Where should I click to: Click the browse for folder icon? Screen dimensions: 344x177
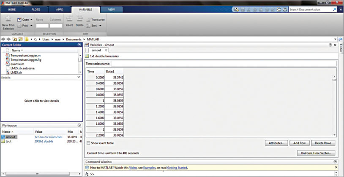coord(20,39)
